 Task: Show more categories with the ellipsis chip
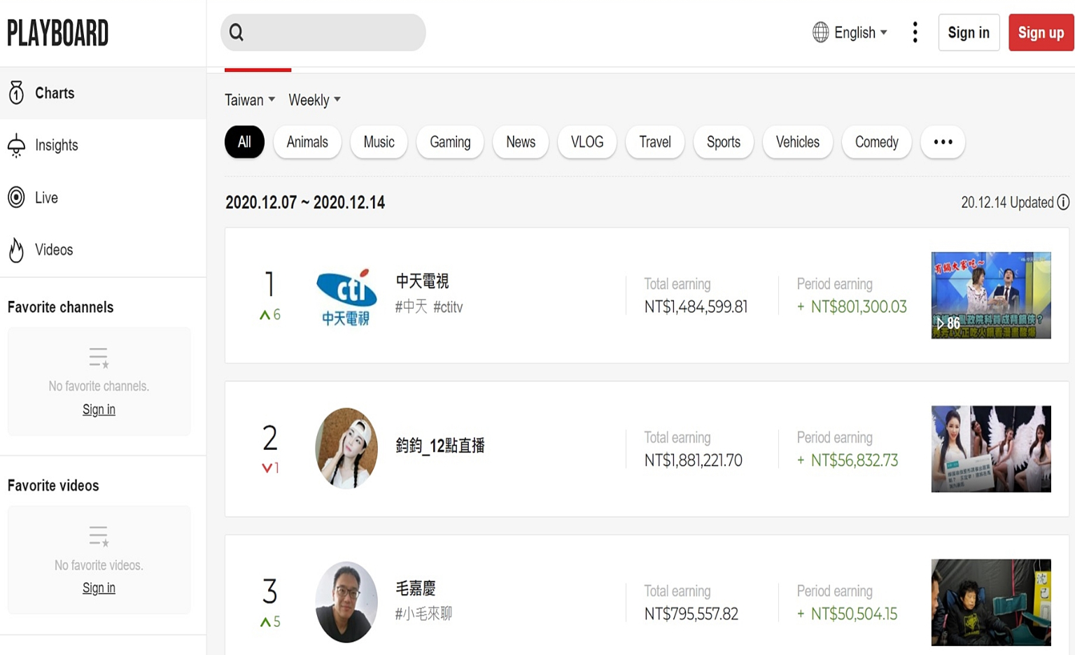click(x=943, y=142)
